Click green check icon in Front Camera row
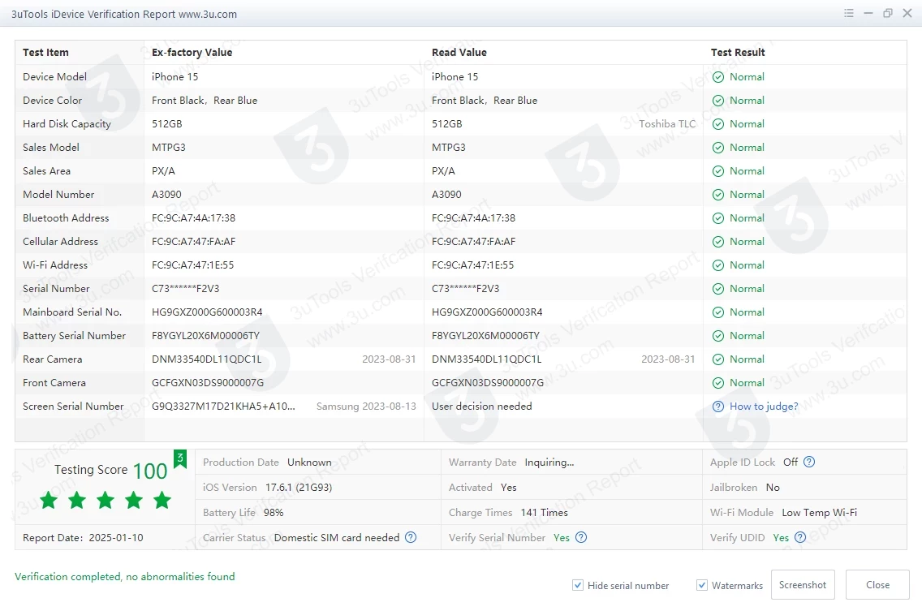Image resolution: width=922 pixels, height=611 pixels. point(718,383)
